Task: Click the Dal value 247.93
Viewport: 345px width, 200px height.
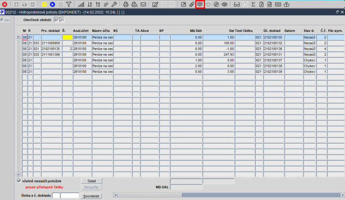Action: pos(219,54)
